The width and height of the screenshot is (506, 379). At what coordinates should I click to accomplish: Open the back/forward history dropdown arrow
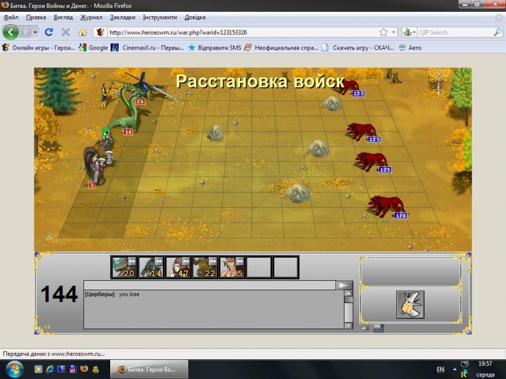point(35,32)
